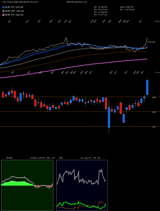Click the 'Pre C: 277.65' value
This screenshot has width=160, height=211.
pyautogui.click(x=100, y=15)
